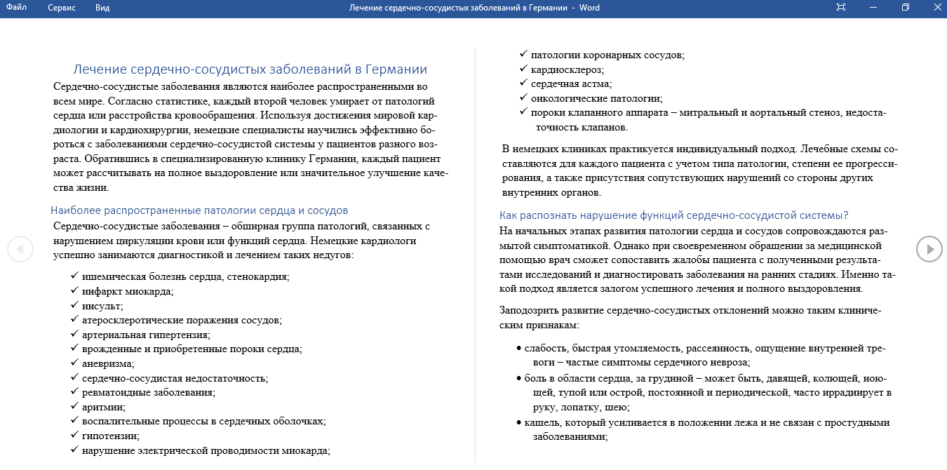947x470 pixels.
Task: Click paragraph starting 'В немецких клиниках практикуется'
Action: [x=700, y=171]
